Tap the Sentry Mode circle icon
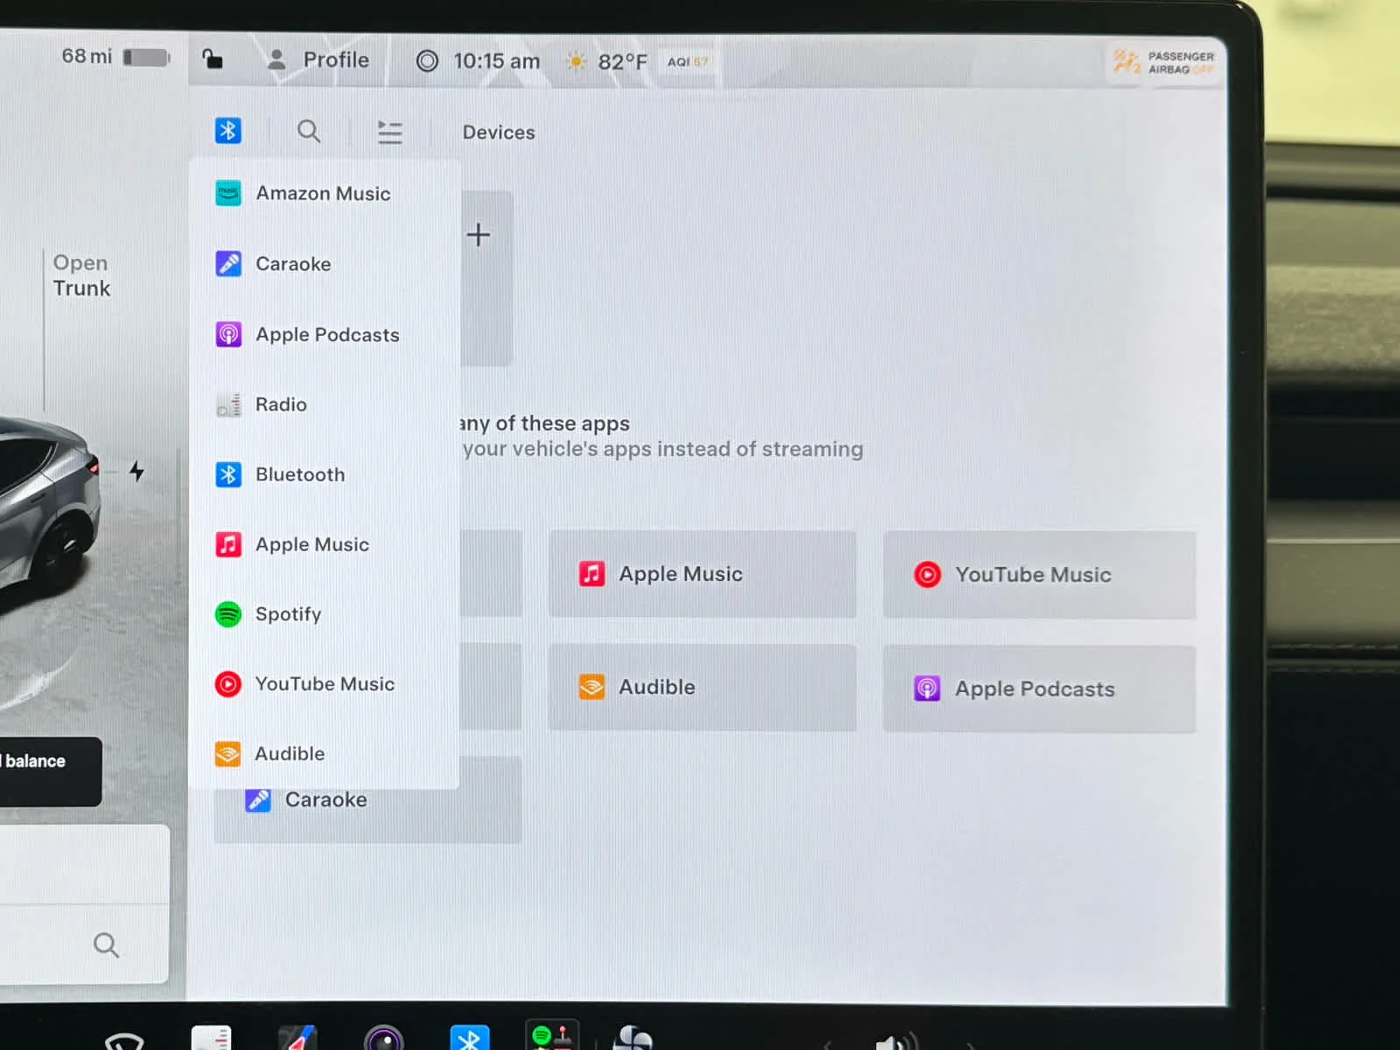This screenshot has height=1050, width=1400. click(x=427, y=60)
